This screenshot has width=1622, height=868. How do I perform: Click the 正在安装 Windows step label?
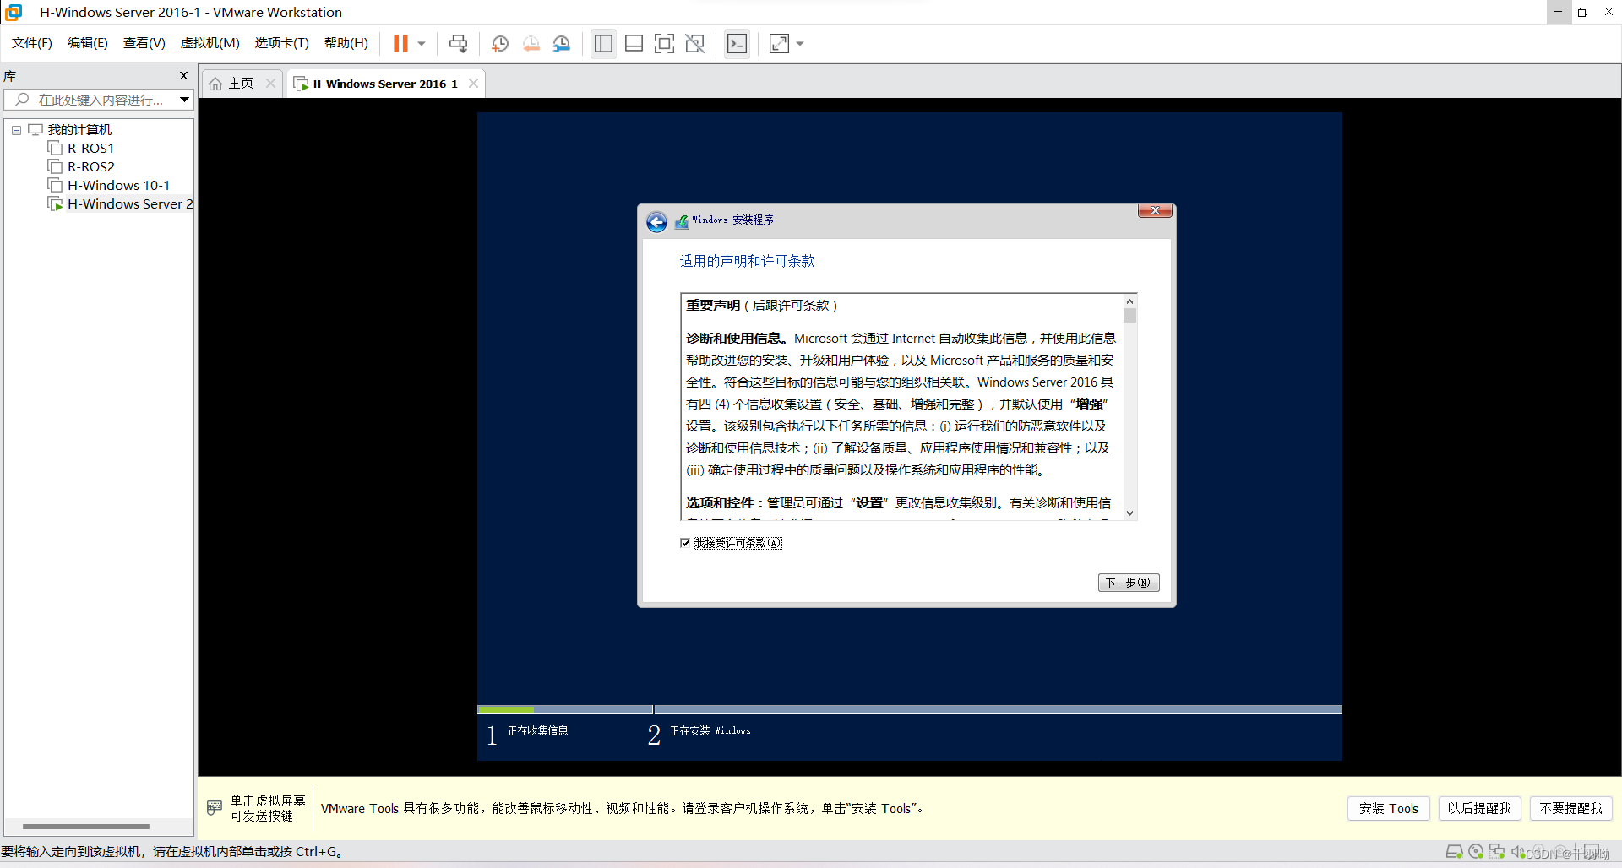710,731
